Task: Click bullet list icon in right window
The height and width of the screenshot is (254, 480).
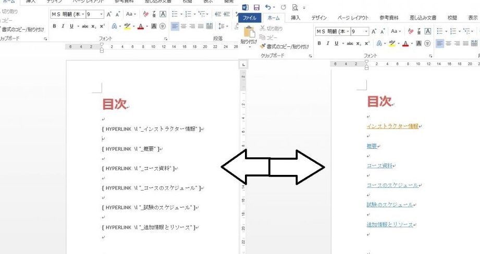Action: coord(439,31)
